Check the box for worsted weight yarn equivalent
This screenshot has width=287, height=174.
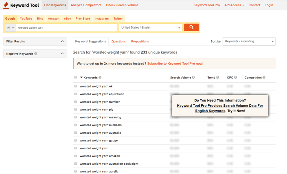(75, 94)
